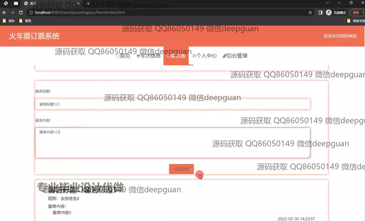Open a new browser tab
365x221 pixels.
coord(88,4)
